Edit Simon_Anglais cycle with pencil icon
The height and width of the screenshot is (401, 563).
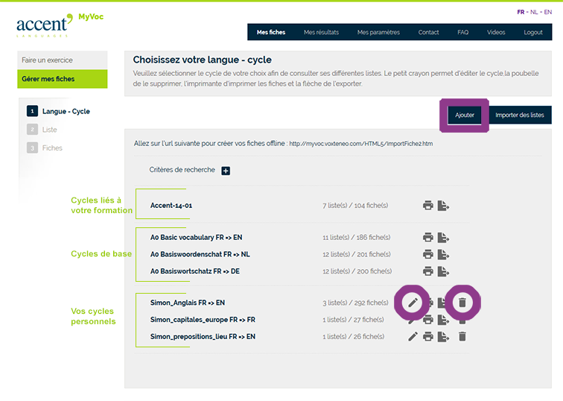click(x=413, y=303)
